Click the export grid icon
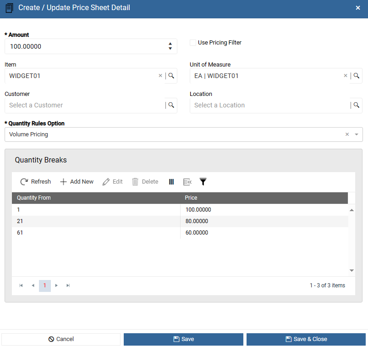 tap(187, 182)
